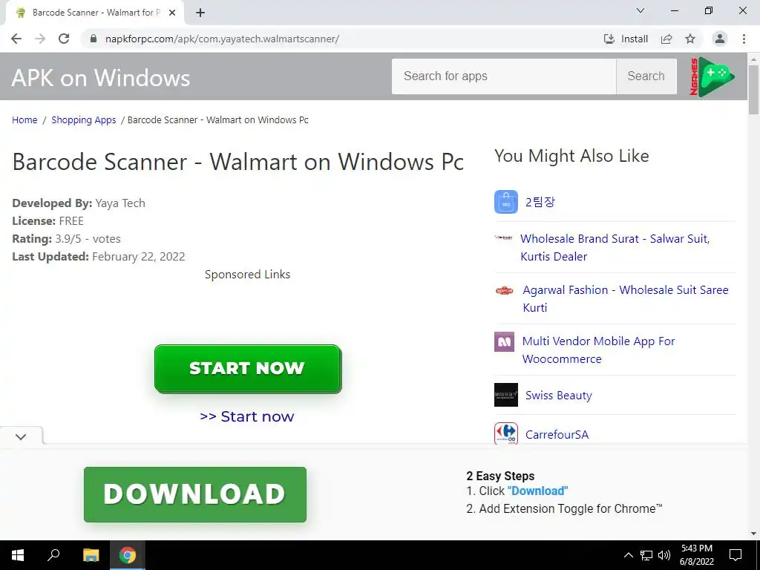Viewport: 760px width, 570px height.
Task: Click 'You Might Also Like' heading
Action: click(571, 156)
